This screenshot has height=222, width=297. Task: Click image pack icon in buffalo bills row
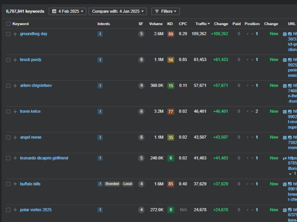tap(290, 184)
